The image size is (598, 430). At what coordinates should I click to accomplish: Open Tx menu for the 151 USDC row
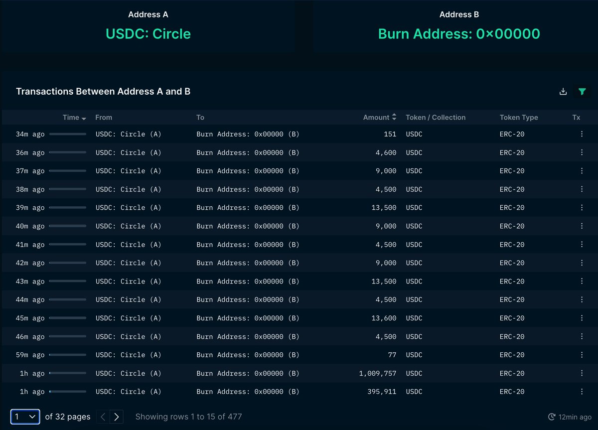click(x=582, y=134)
